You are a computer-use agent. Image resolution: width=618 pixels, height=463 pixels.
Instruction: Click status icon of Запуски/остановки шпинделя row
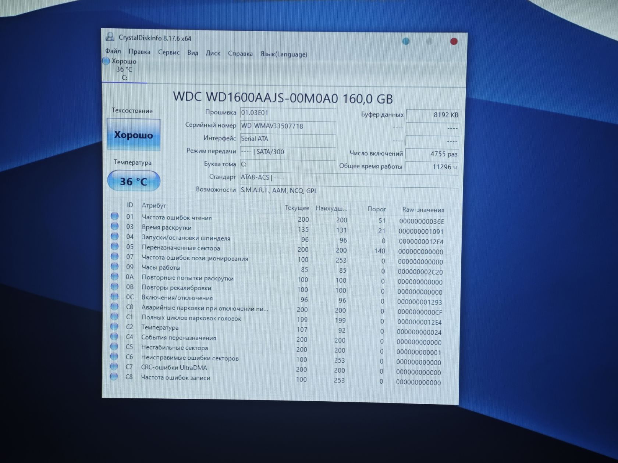(x=115, y=236)
